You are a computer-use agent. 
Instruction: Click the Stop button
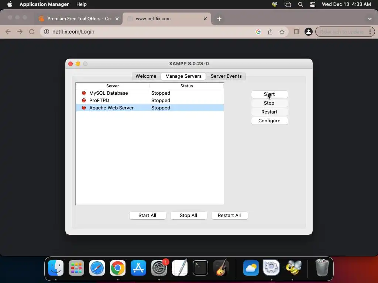point(269,103)
